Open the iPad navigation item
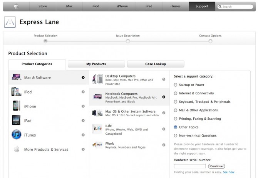258x178 pixels. click(x=149, y=7)
